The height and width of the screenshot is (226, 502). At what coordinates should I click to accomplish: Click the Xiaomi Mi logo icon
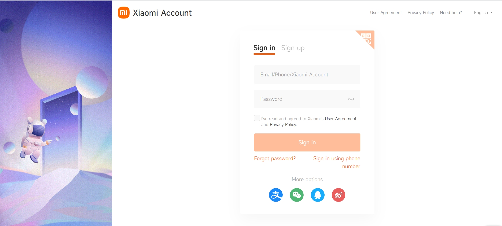124,13
